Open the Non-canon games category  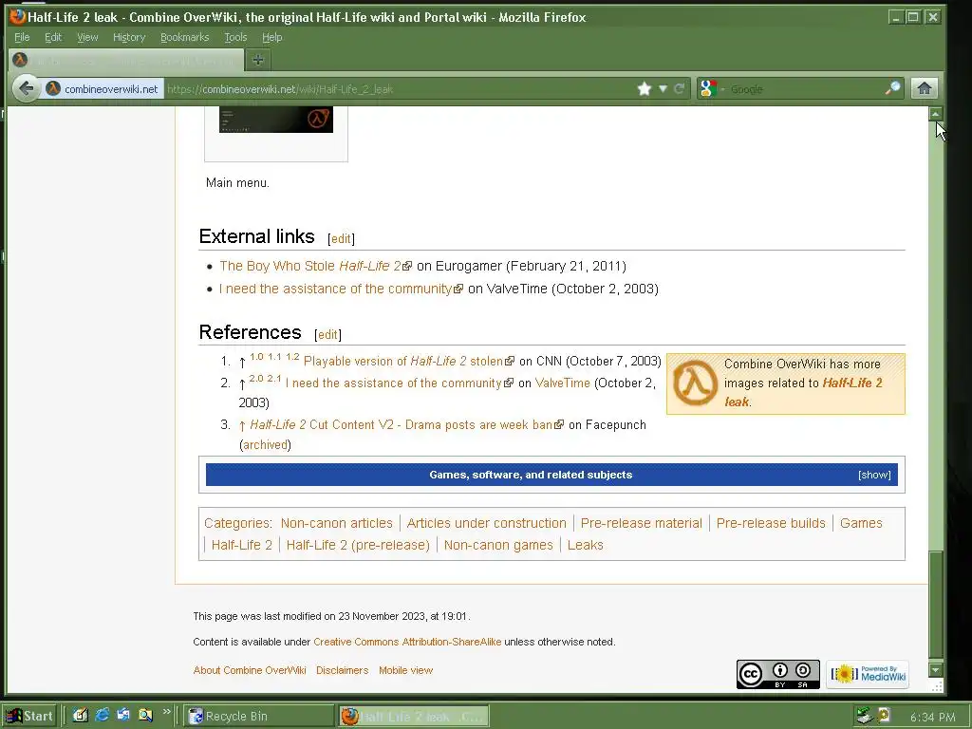point(498,545)
